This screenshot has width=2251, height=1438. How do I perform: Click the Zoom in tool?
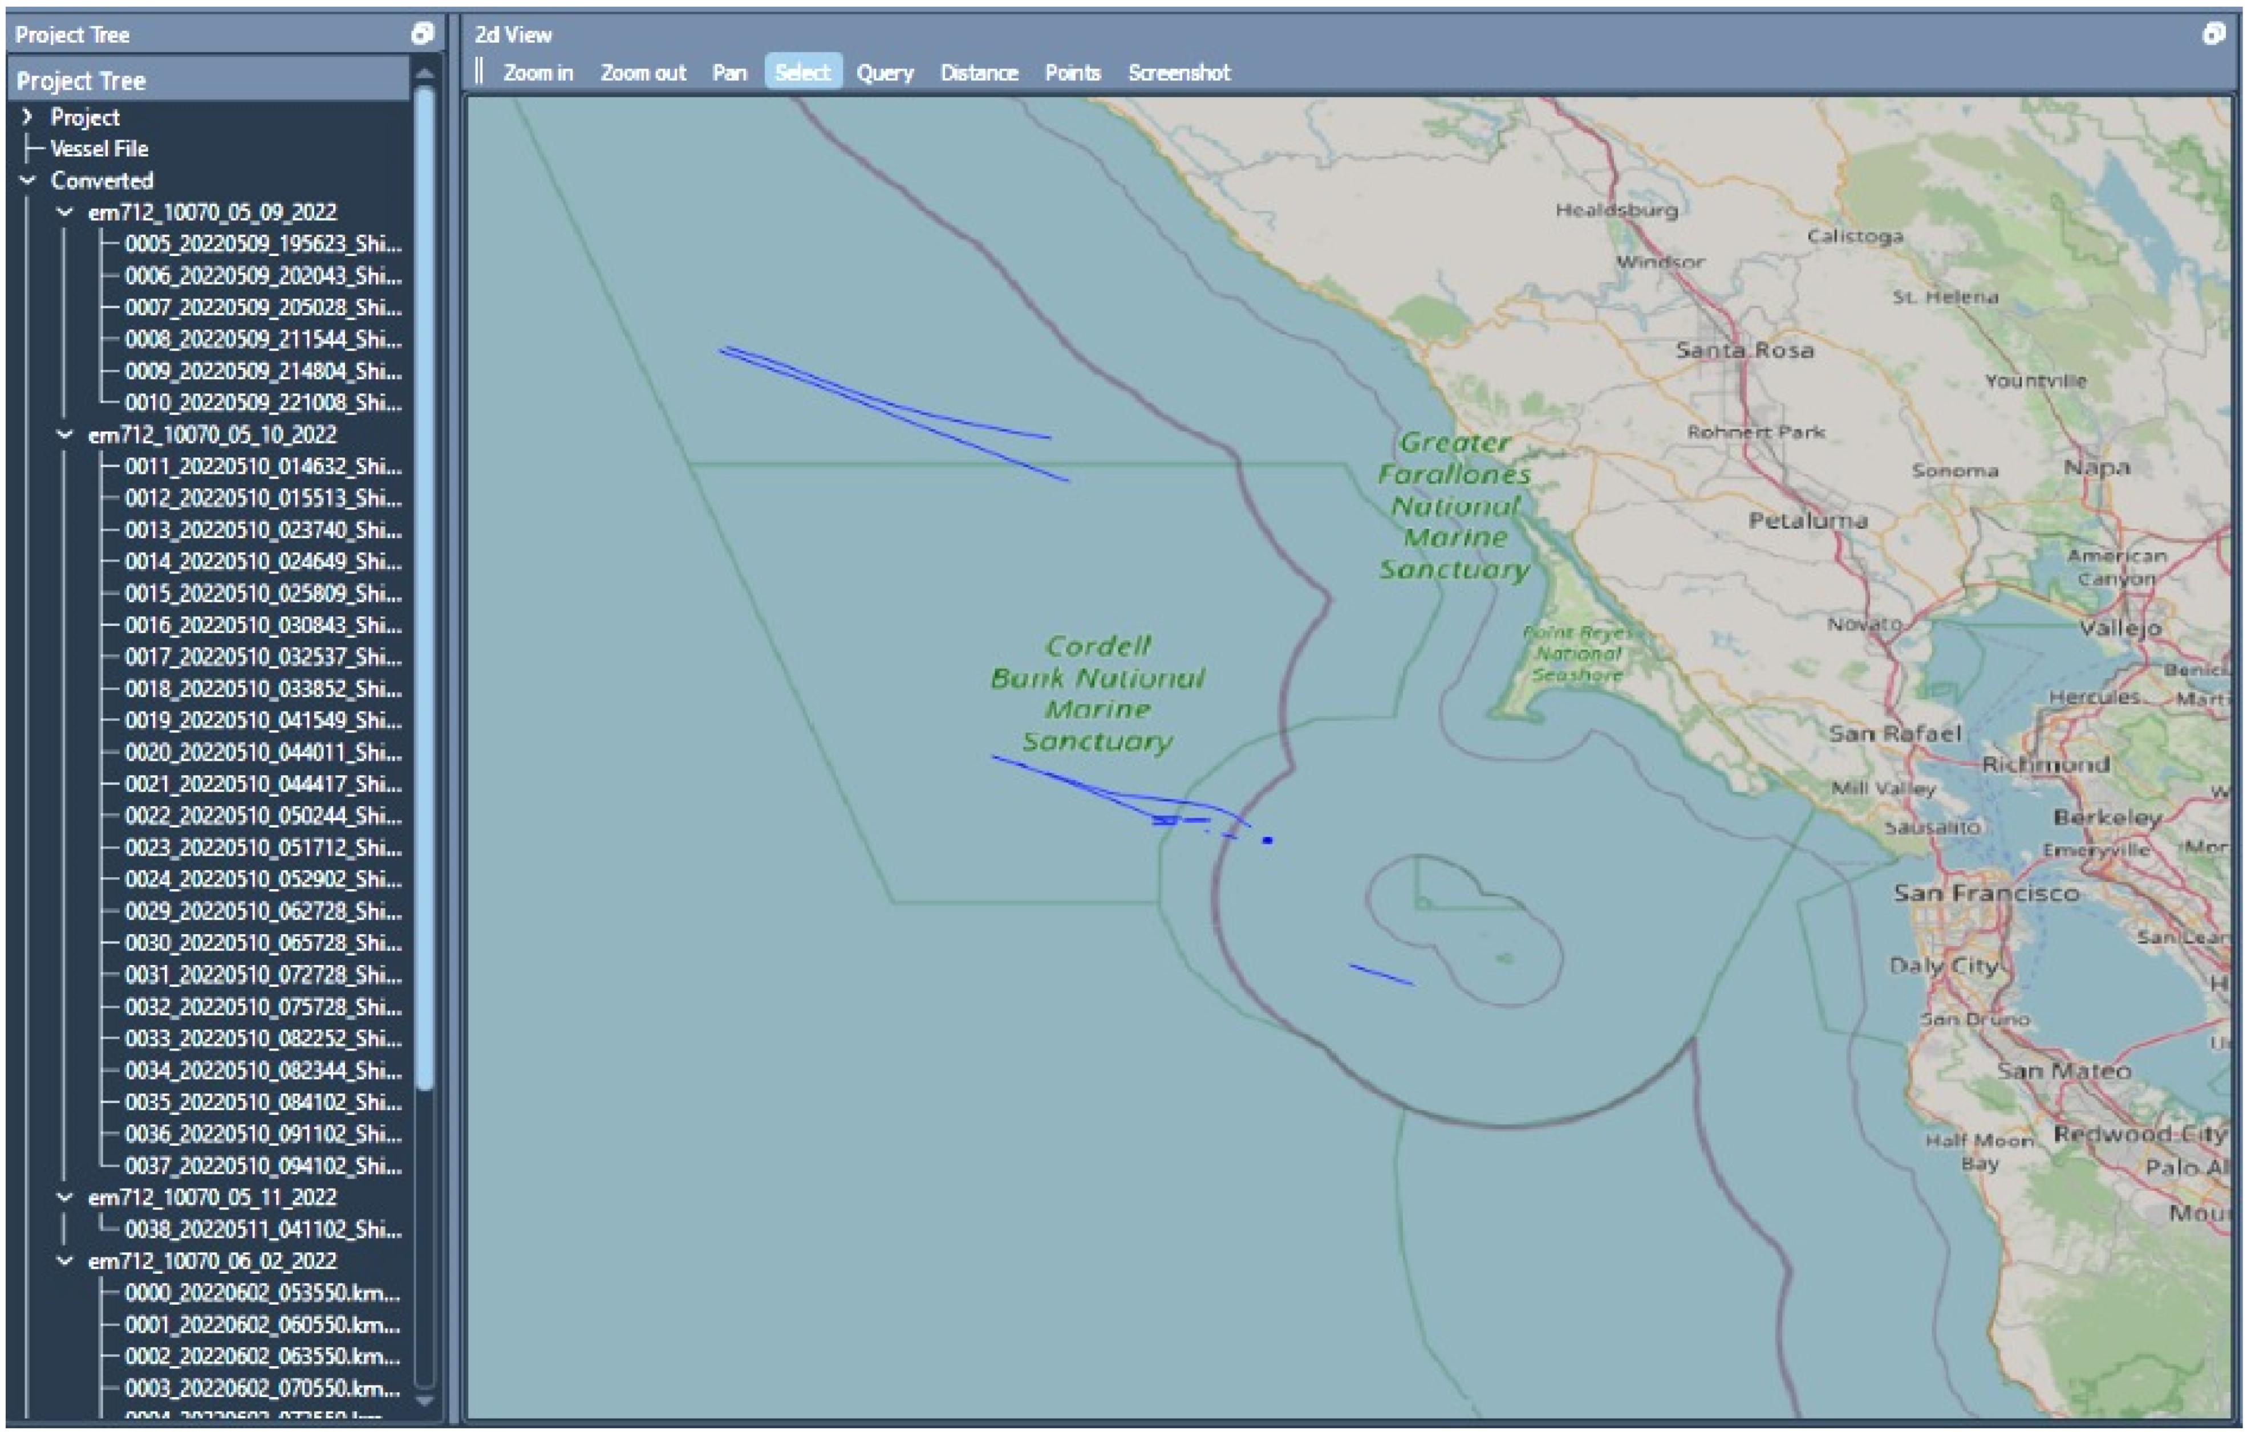537,73
